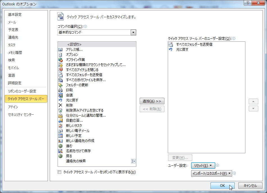Click the folder refresh icon for フォルダーの更新
This screenshot has width=267, height=193.
click(60, 85)
